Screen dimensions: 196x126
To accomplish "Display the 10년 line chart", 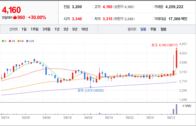I will pos(85,29).
